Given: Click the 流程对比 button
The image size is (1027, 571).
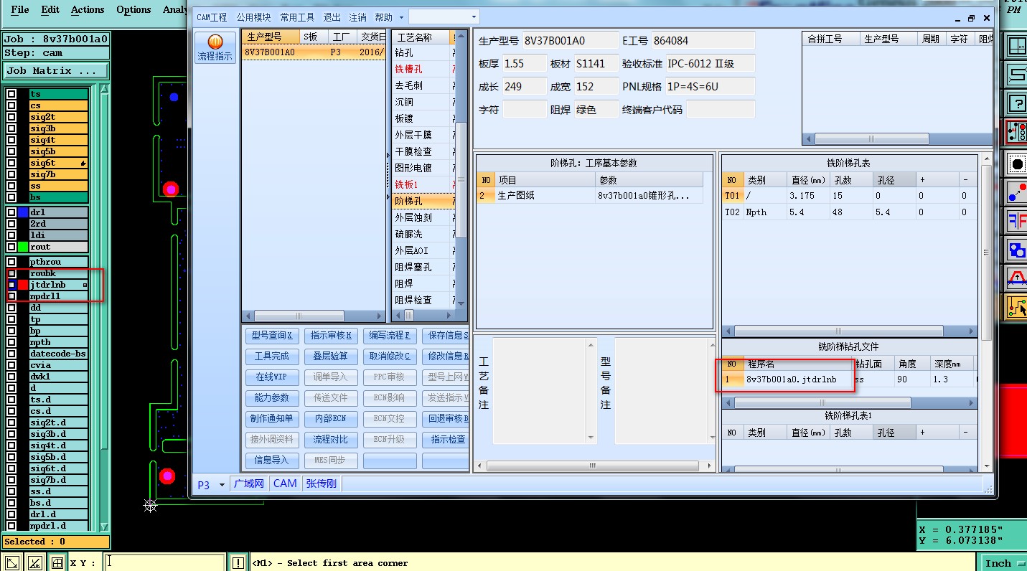Looking at the screenshot, I should coord(331,439).
